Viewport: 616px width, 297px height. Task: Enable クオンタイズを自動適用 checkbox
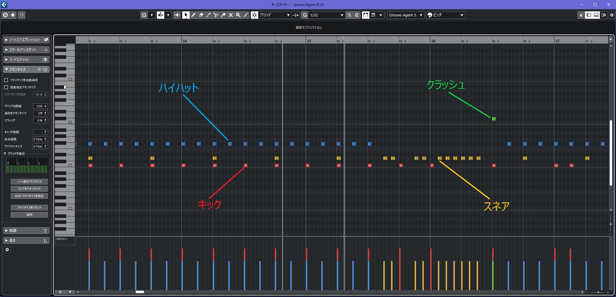6,80
